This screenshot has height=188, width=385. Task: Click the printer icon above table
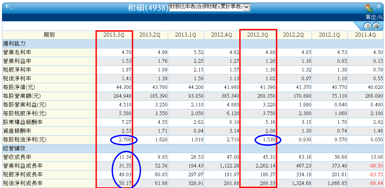coord(376,26)
